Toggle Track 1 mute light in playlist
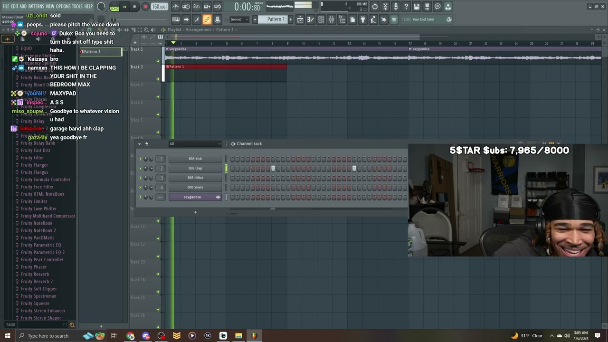 [x=158, y=61]
